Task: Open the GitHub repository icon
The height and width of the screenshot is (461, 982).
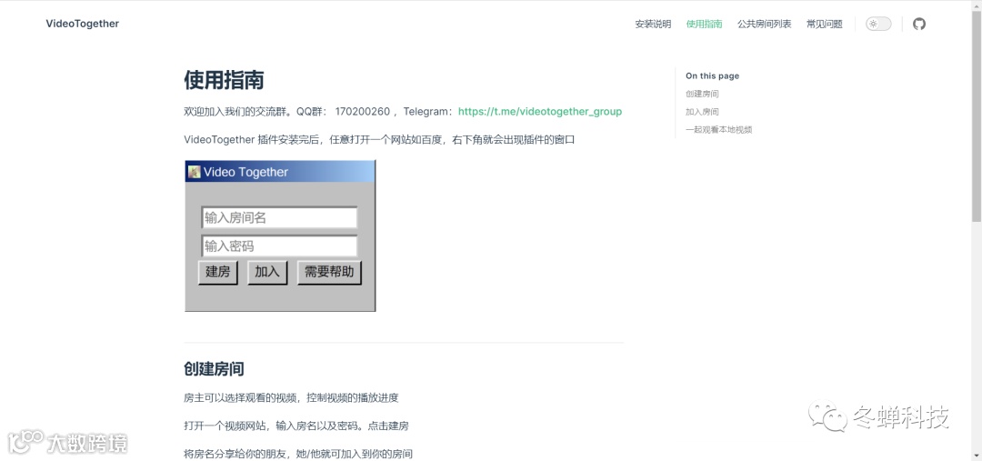Action: click(918, 24)
